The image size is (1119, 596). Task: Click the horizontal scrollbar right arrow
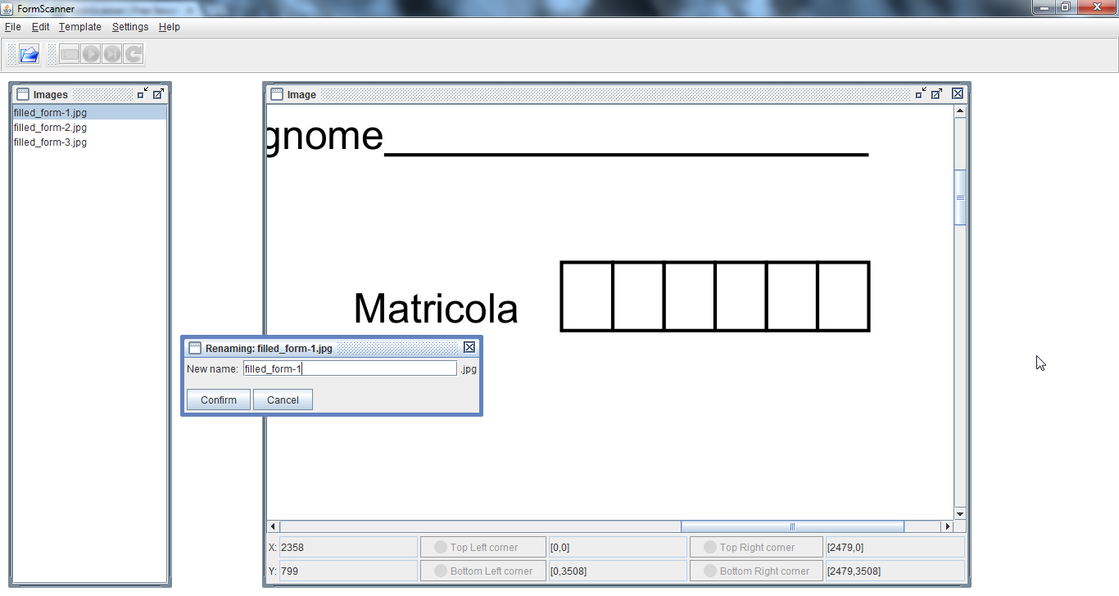pyautogui.click(x=948, y=526)
